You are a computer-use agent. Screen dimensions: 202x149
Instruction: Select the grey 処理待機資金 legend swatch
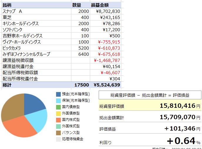[58, 139]
